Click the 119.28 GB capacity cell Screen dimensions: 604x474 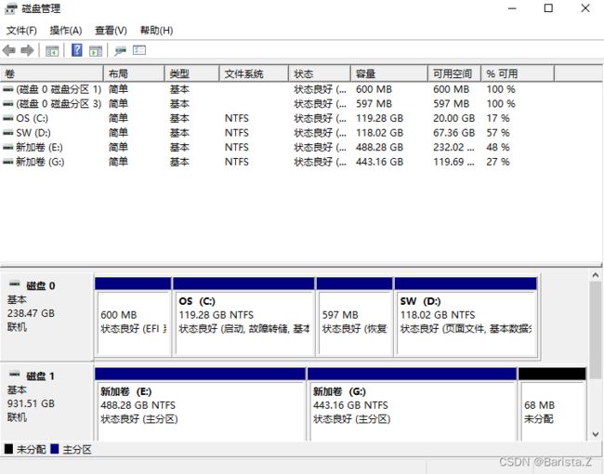tap(379, 118)
